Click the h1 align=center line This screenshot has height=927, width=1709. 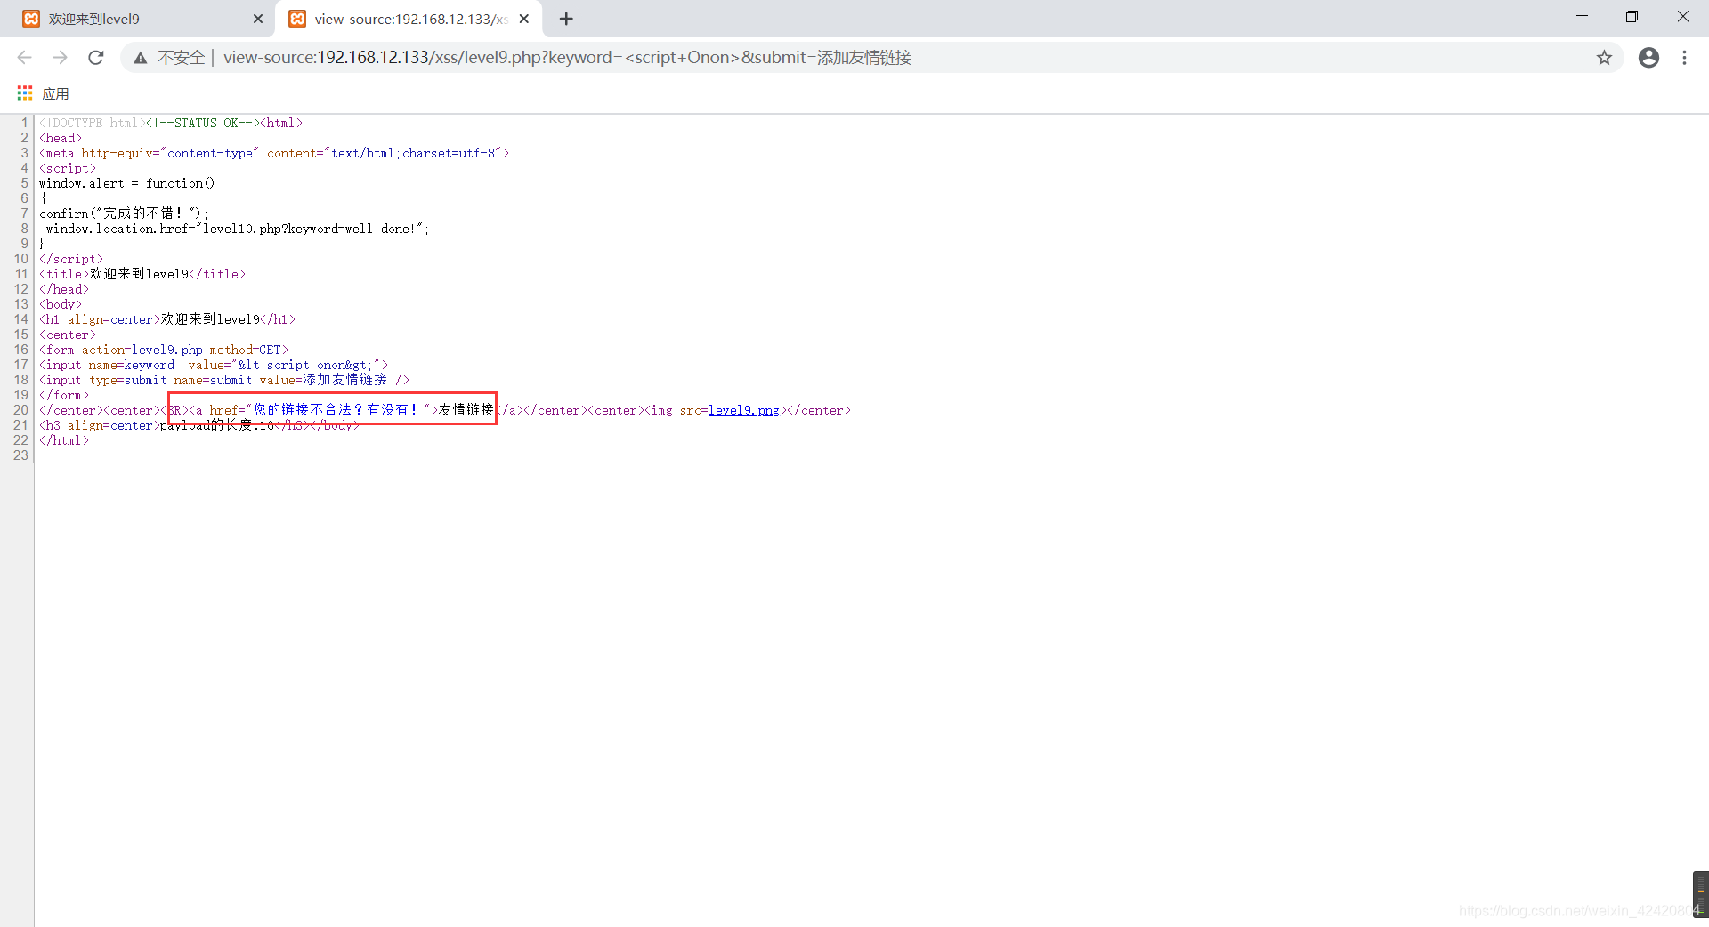[167, 319]
